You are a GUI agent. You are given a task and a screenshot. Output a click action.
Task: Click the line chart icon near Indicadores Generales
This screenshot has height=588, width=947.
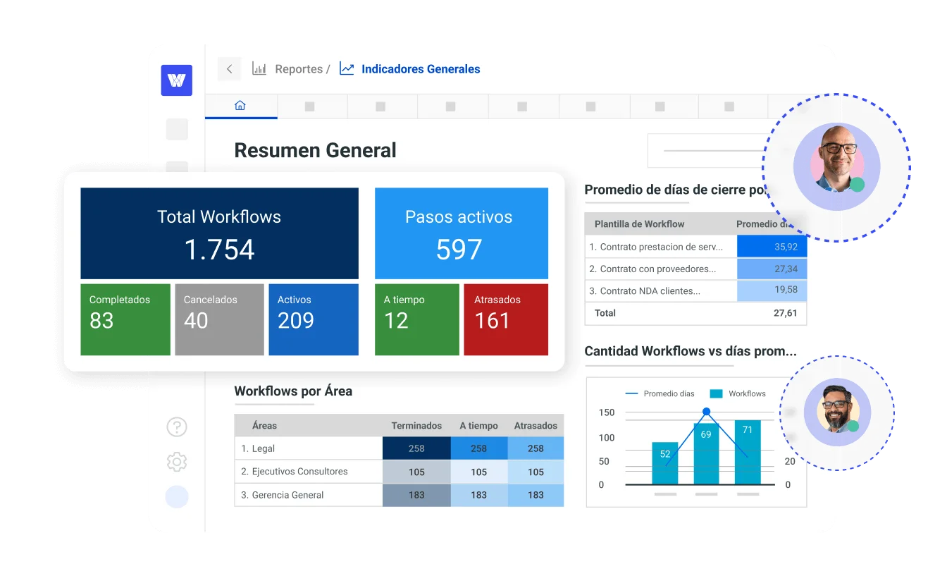pos(346,68)
